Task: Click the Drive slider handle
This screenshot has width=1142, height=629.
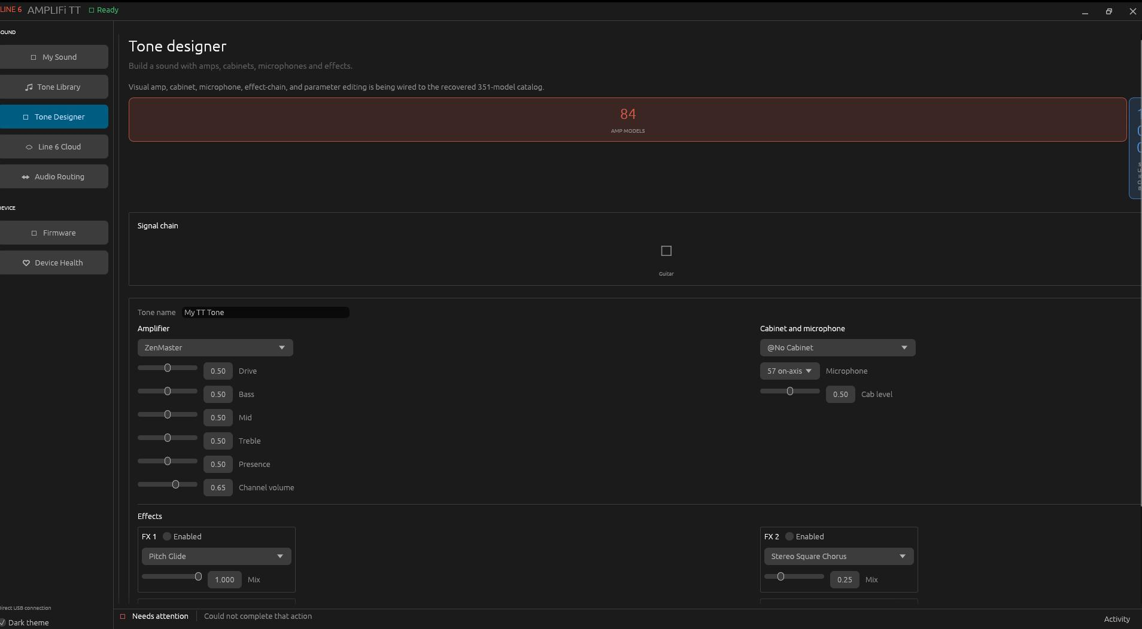Action: tap(168, 368)
